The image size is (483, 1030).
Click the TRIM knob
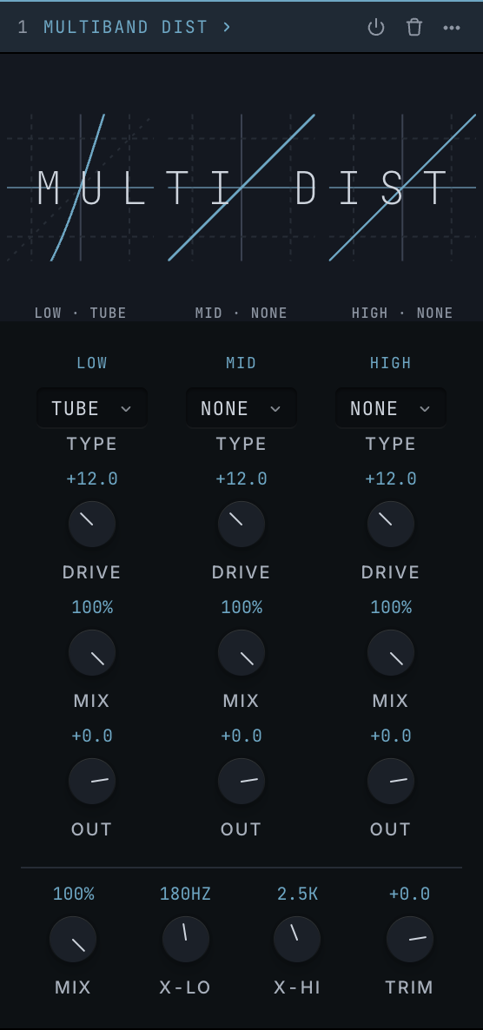tap(409, 940)
